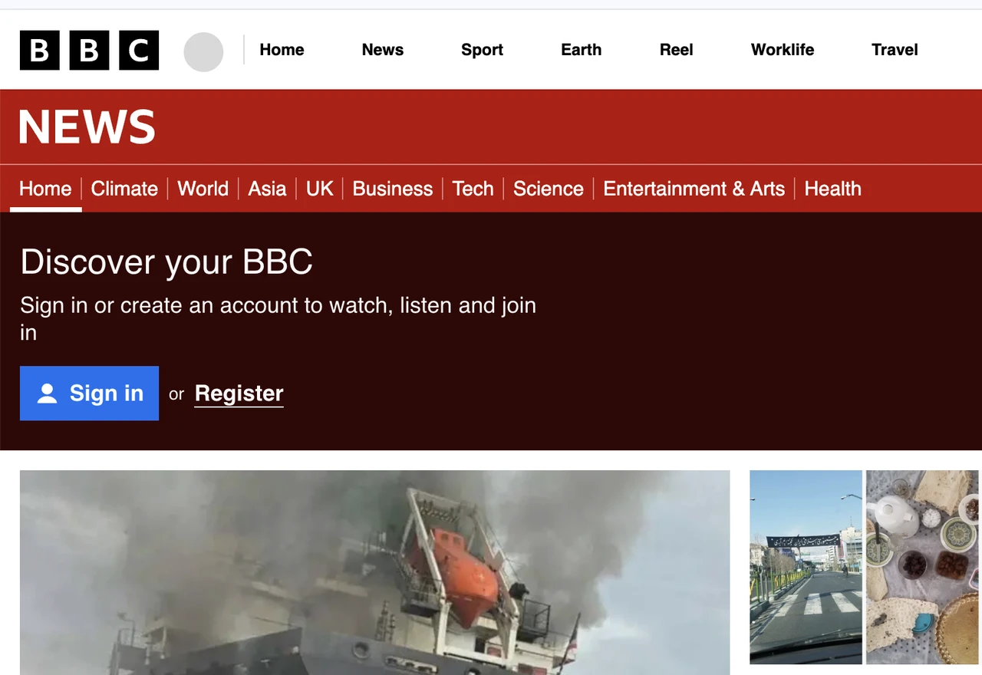Click the BBC logo blocks
The height and width of the screenshot is (675, 982).
[x=89, y=51]
